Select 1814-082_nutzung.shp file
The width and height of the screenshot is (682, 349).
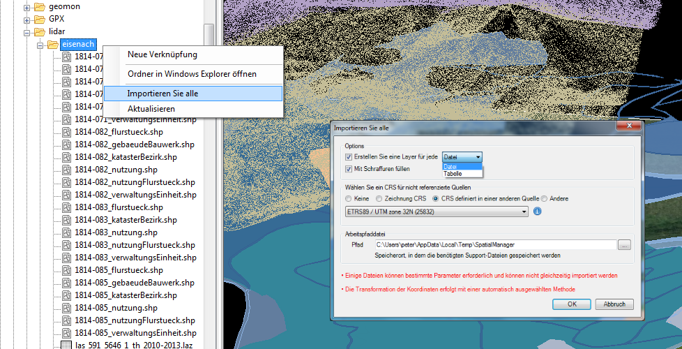pyautogui.click(x=116, y=170)
